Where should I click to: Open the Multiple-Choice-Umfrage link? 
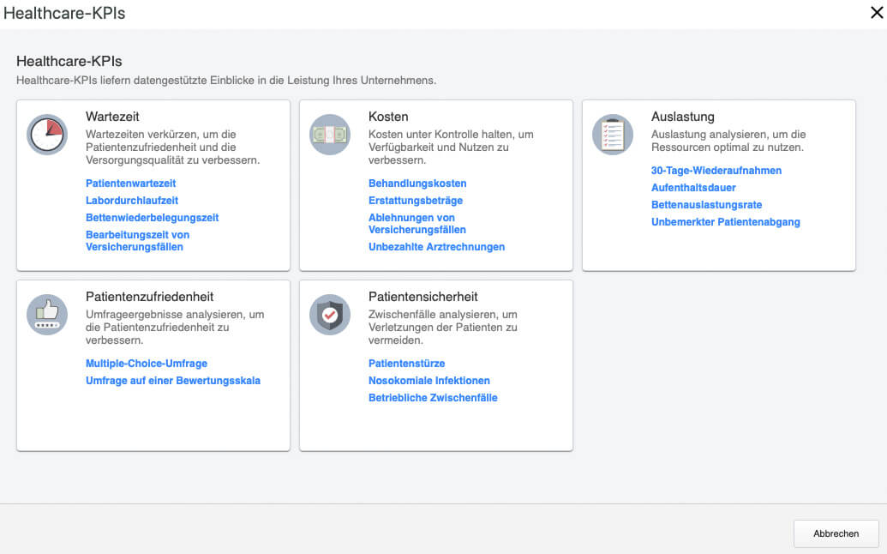(147, 364)
